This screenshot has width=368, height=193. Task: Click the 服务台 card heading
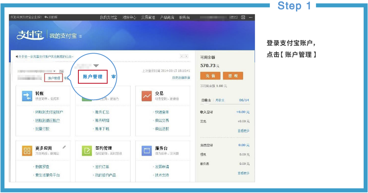161,148
